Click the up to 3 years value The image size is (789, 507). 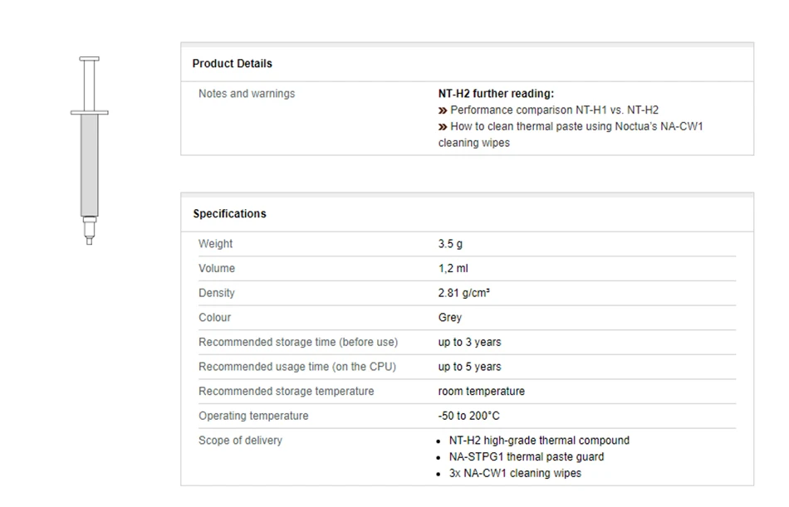469,342
